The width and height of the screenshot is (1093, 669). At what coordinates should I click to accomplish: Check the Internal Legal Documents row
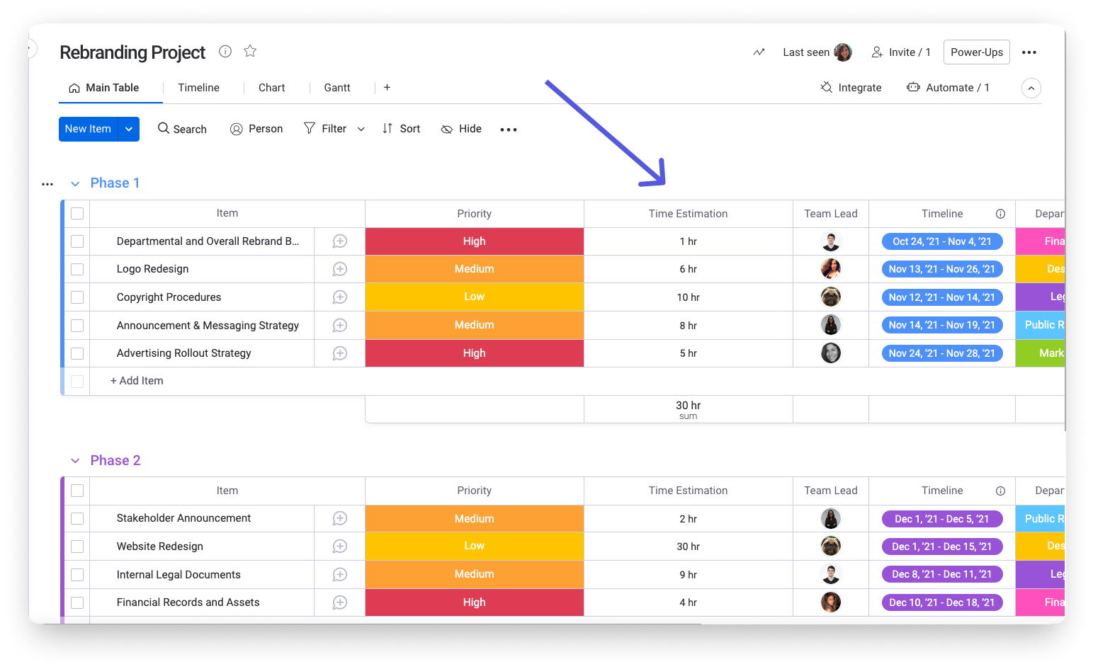(77, 575)
